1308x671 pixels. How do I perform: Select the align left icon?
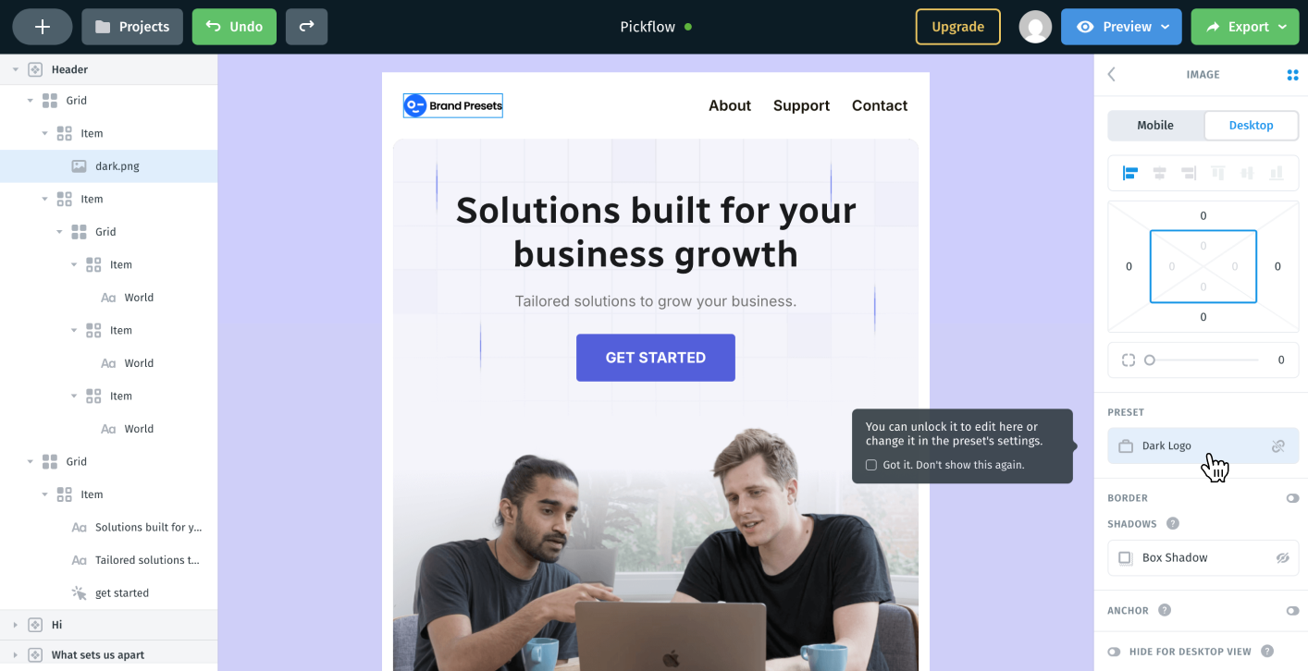[x=1129, y=173]
